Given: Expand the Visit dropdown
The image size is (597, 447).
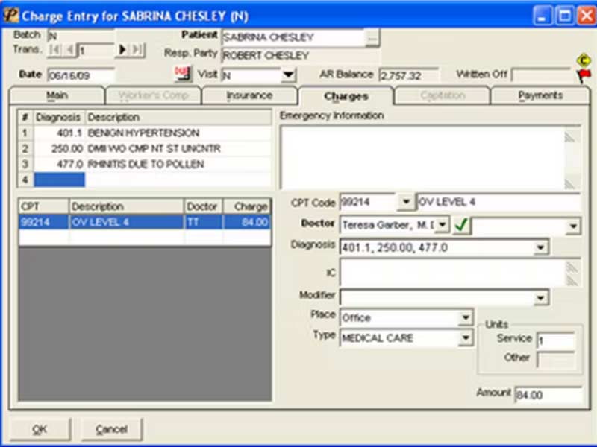Looking at the screenshot, I should pos(289,74).
